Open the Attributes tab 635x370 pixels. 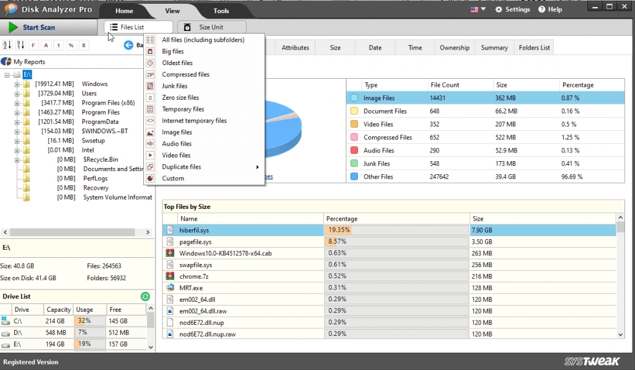(x=295, y=47)
